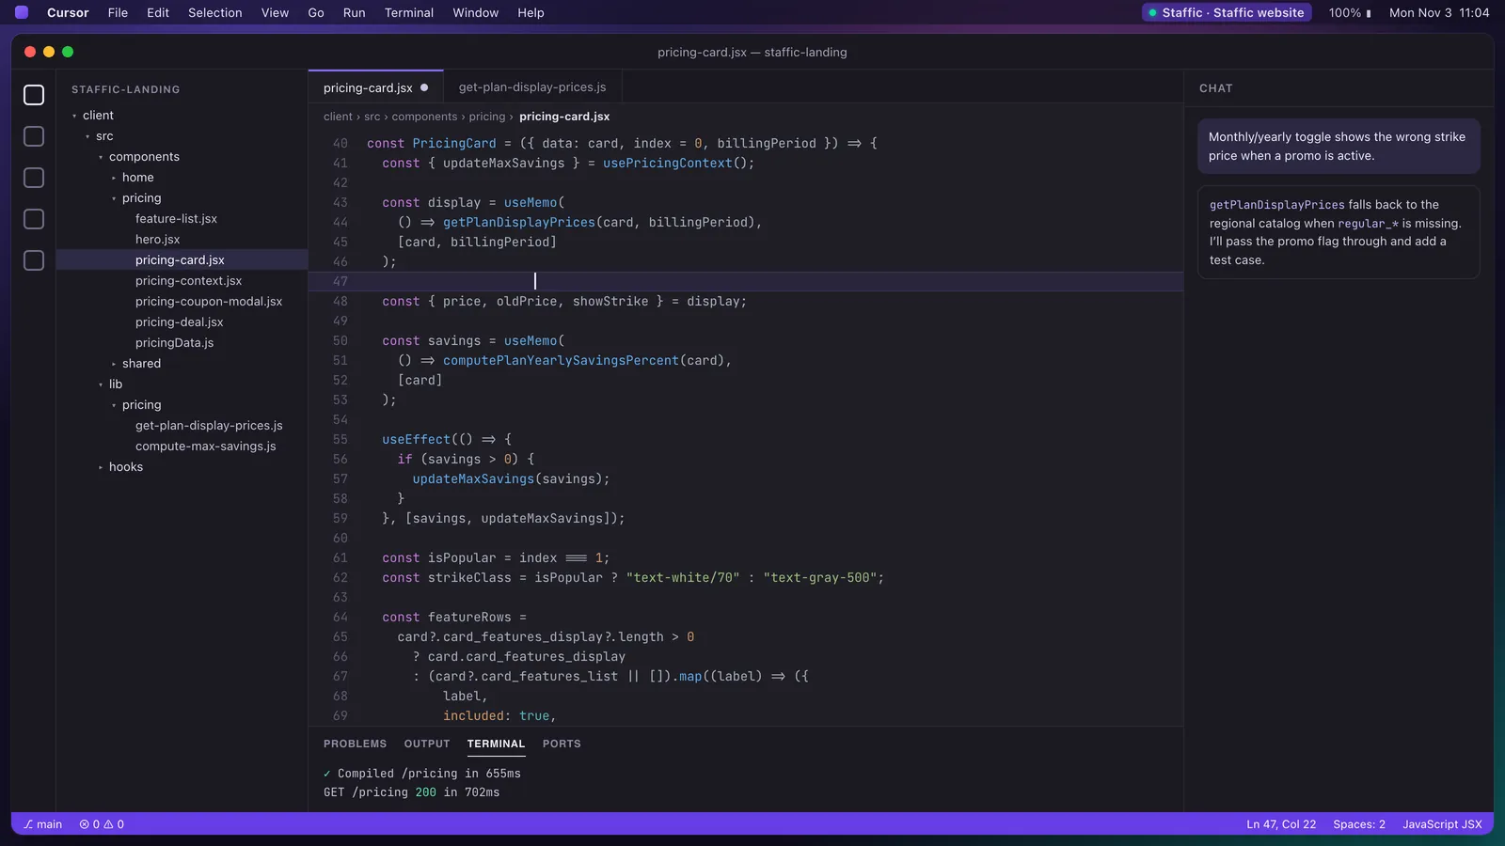Open pricingData.js in the explorer
1505x846 pixels.
(x=182, y=343)
